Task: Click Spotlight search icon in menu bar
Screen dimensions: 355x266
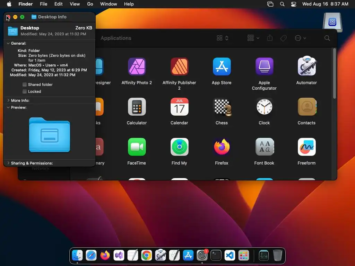Action: coord(282,4)
